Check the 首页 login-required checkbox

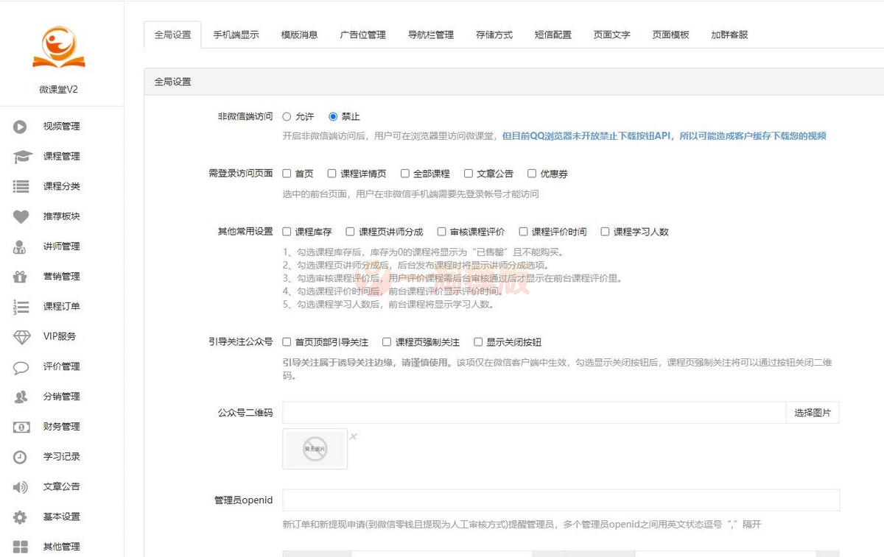click(x=287, y=173)
